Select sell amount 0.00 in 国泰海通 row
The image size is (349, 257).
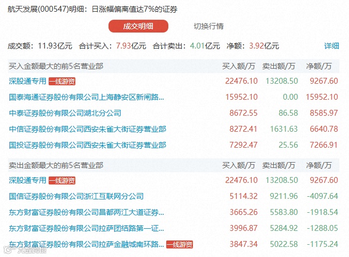coord(290,97)
